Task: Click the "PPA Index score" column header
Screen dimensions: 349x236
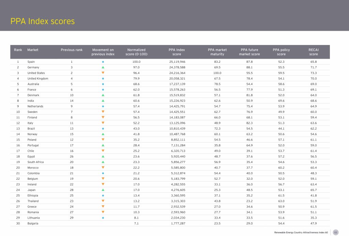Action: tap(177, 52)
